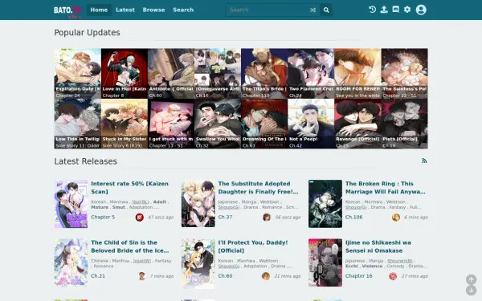Screen dimensions: 482x301
Task: Open Chapter 16 of Ijime no Shikaeshi
Action: pyautogui.click(x=358, y=276)
